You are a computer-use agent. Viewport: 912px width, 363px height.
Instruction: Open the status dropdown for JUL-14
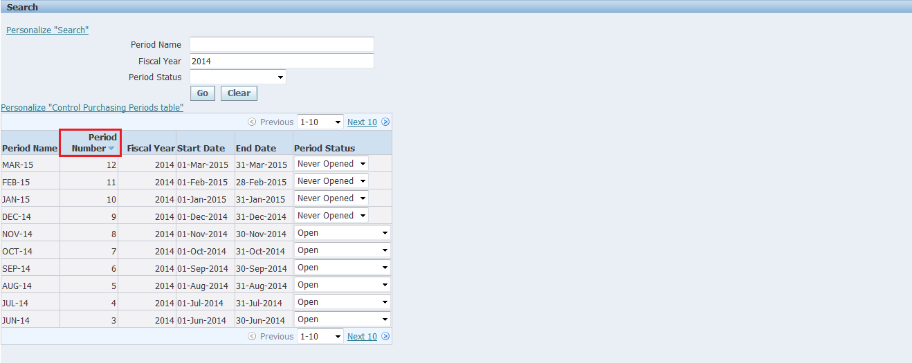pyautogui.click(x=343, y=302)
